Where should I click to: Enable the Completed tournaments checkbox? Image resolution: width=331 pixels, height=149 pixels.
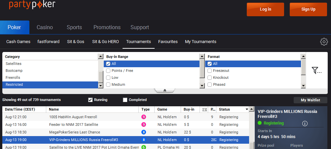tap(125, 100)
